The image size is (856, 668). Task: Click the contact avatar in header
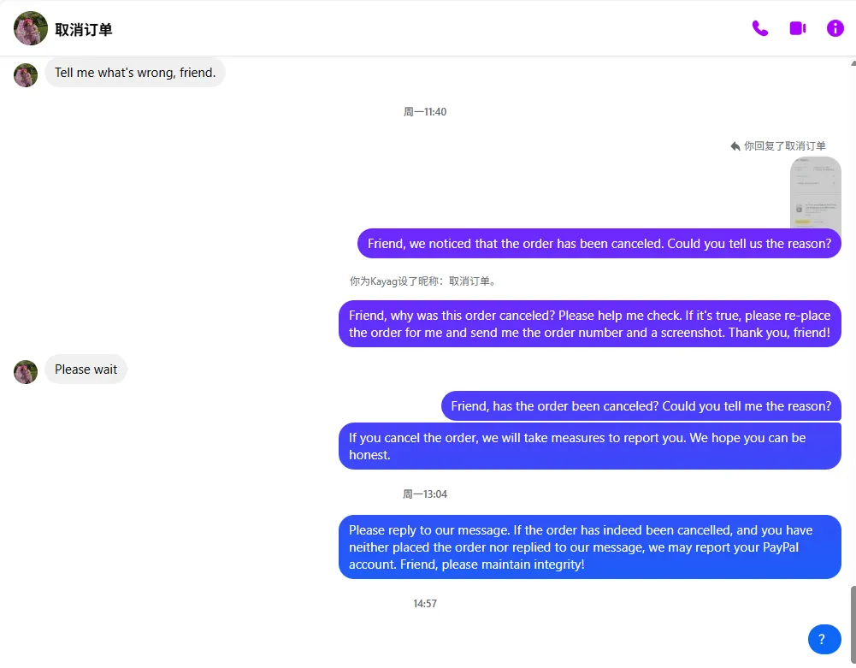point(31,28)
